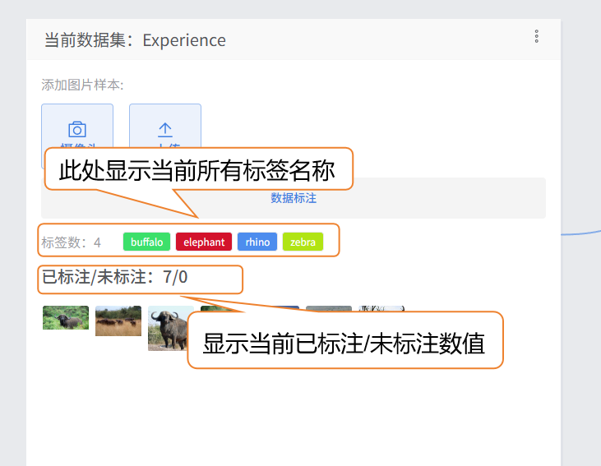Viewport: 601px width, 466px height.
Task: Select the green buffalo label tag
Action: pyautogui.click(x=146, y=242)
